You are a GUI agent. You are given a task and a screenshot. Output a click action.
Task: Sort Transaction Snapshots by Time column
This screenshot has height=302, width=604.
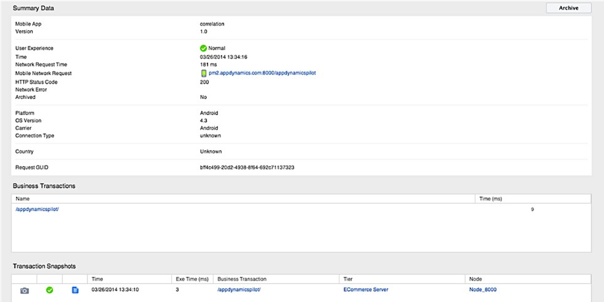click(98, 279)
